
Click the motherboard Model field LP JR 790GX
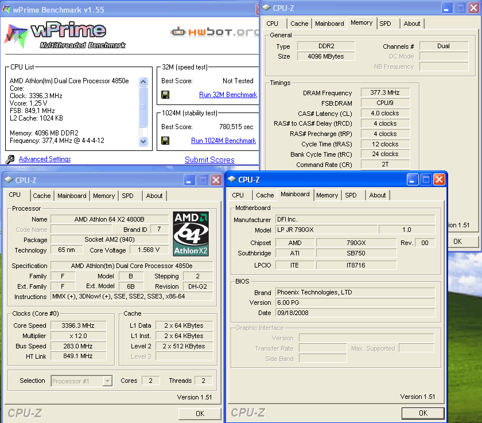click(x=326, y=230)
